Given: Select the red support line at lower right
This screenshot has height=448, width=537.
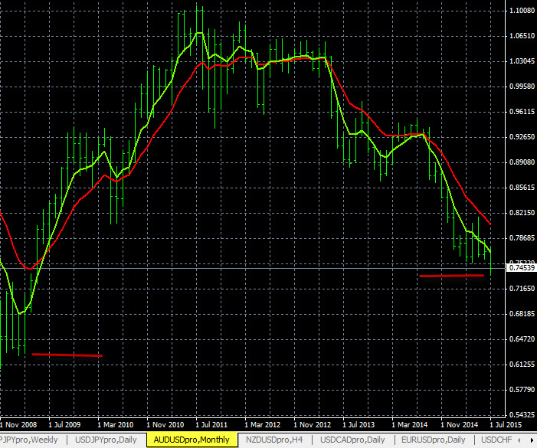Looking at the screenshot, I should pyautogui.click(x=451, y=275).
